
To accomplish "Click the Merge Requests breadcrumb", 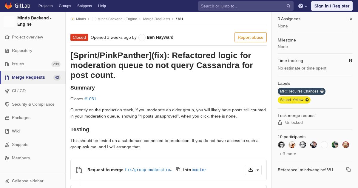I will 157,19.
